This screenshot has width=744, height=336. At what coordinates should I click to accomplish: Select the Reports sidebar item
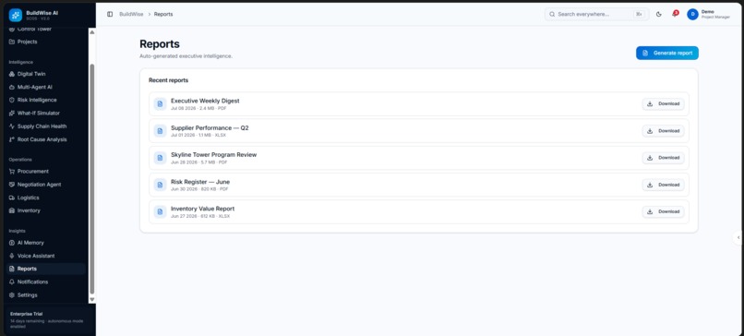[46, 269]
